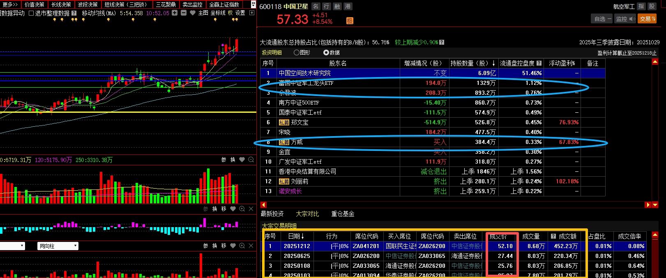Favorite the volume panel with heart icon
This screenshot has width=666, height=278.
click(242, 160)
